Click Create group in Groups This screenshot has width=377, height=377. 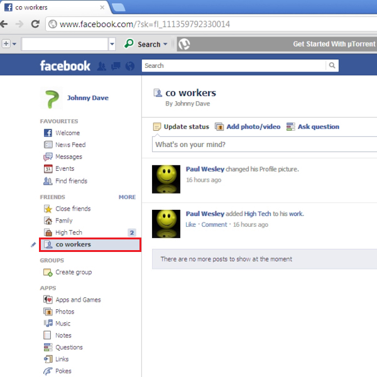coord(74,272)
